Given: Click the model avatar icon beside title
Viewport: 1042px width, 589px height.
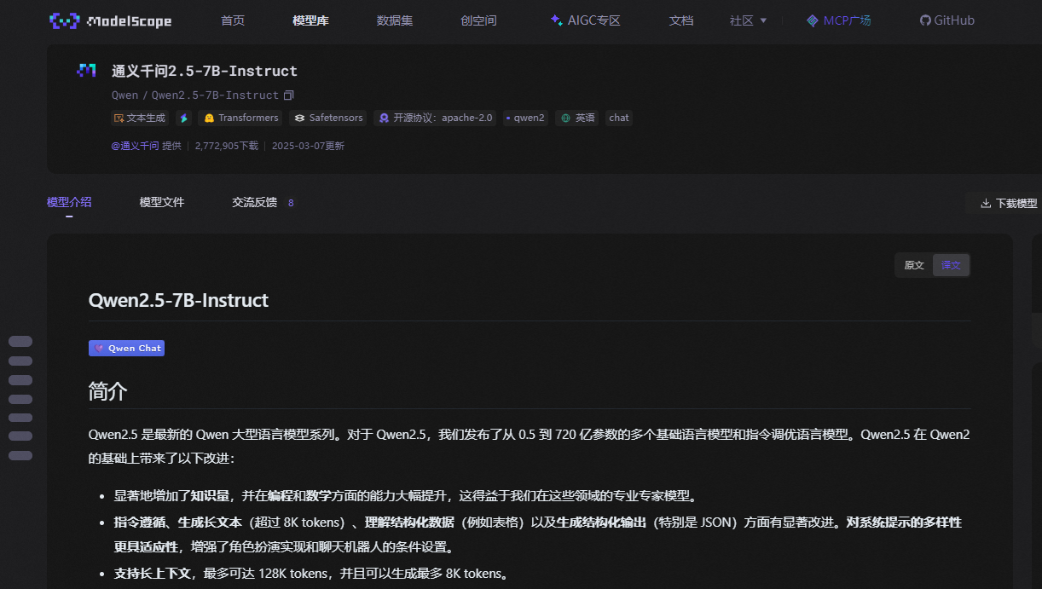Looking at the screenshot, I should point(86,71).
